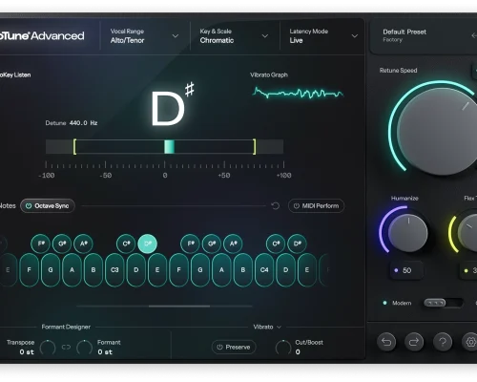Click the B key just before C4
477x382 pixels.
(243, 270)
